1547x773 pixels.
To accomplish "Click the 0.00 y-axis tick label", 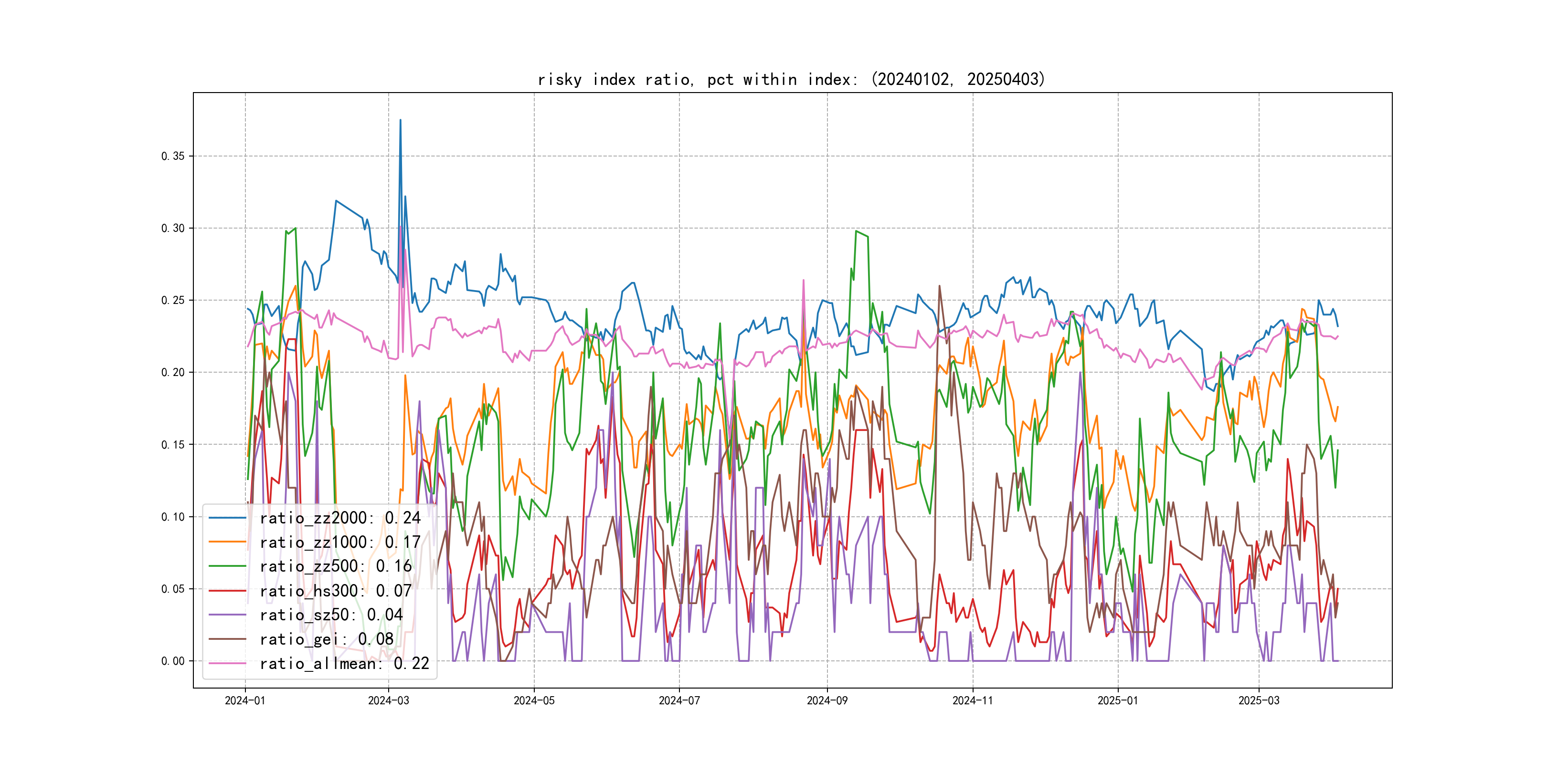I will (x=172, y=661).
